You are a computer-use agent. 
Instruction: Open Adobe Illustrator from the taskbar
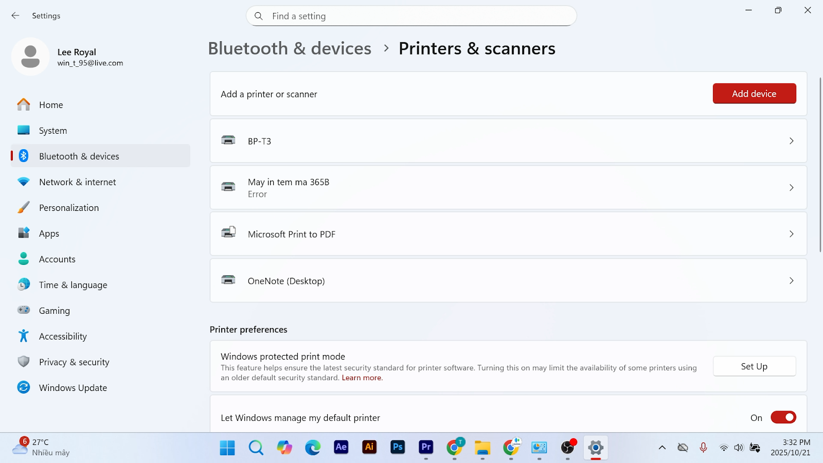[369, 448]
